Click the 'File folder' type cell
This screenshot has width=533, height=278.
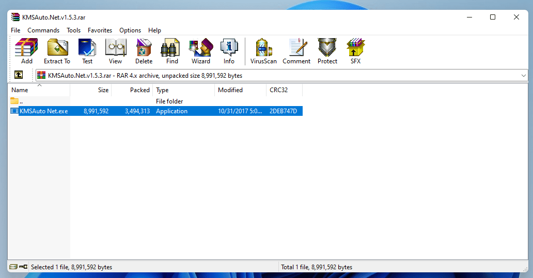[169, 101]
